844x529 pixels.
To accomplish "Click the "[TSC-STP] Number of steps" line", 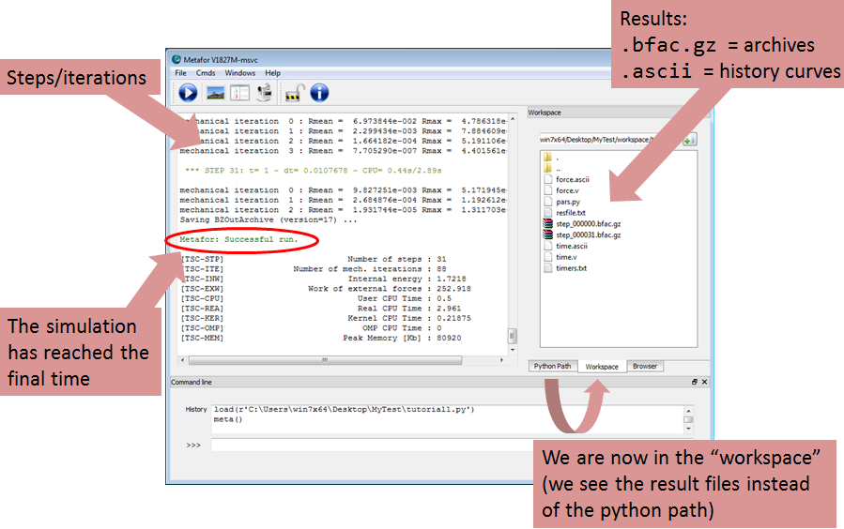I will 315,259.
